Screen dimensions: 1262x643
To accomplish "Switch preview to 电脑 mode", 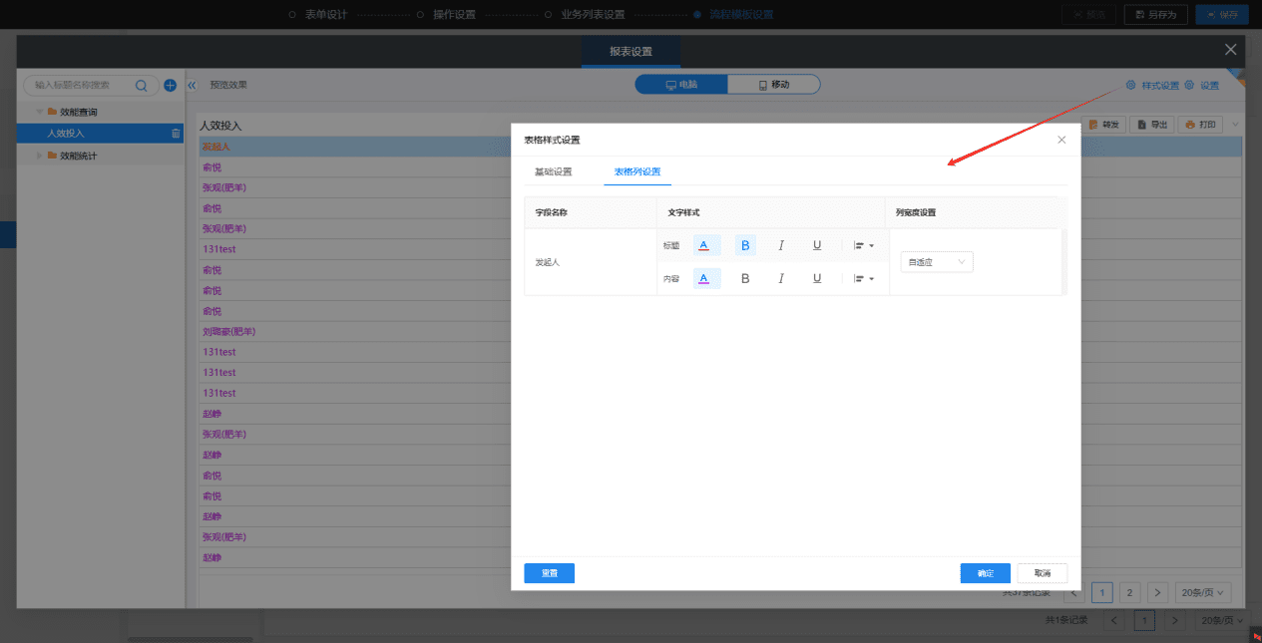I will click(x=681, y=85).
